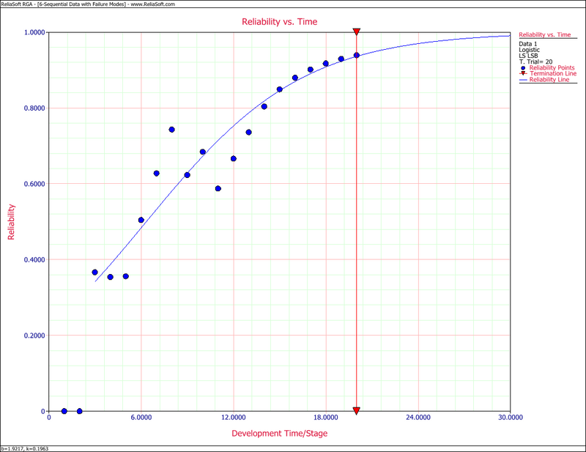Image resolution: width=586 pixels, height=452 pixels.
Task: Select the data point at stage 11 near 0.59
Action: [x=218, y=188]
